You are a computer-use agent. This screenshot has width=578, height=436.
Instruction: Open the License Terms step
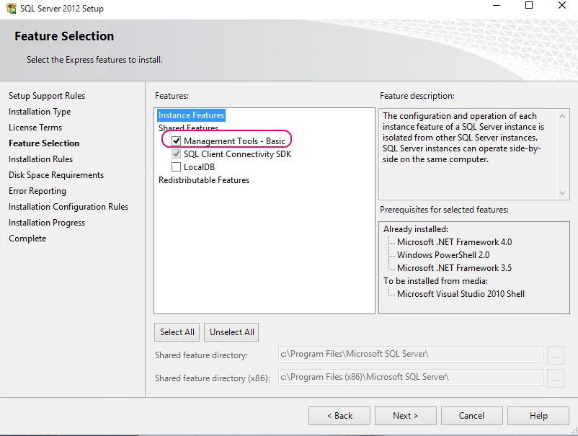[35, 128]
